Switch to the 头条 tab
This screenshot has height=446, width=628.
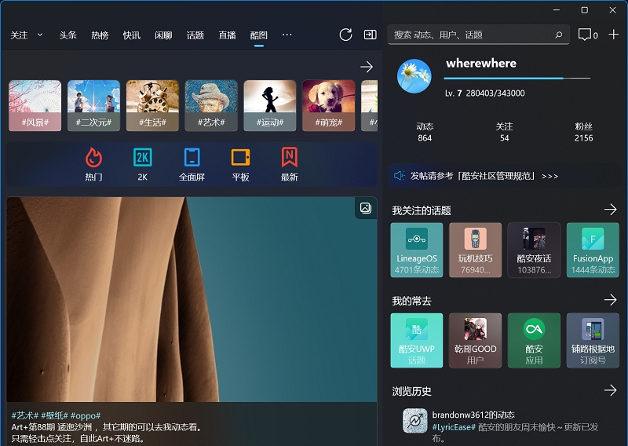(68, 35)
